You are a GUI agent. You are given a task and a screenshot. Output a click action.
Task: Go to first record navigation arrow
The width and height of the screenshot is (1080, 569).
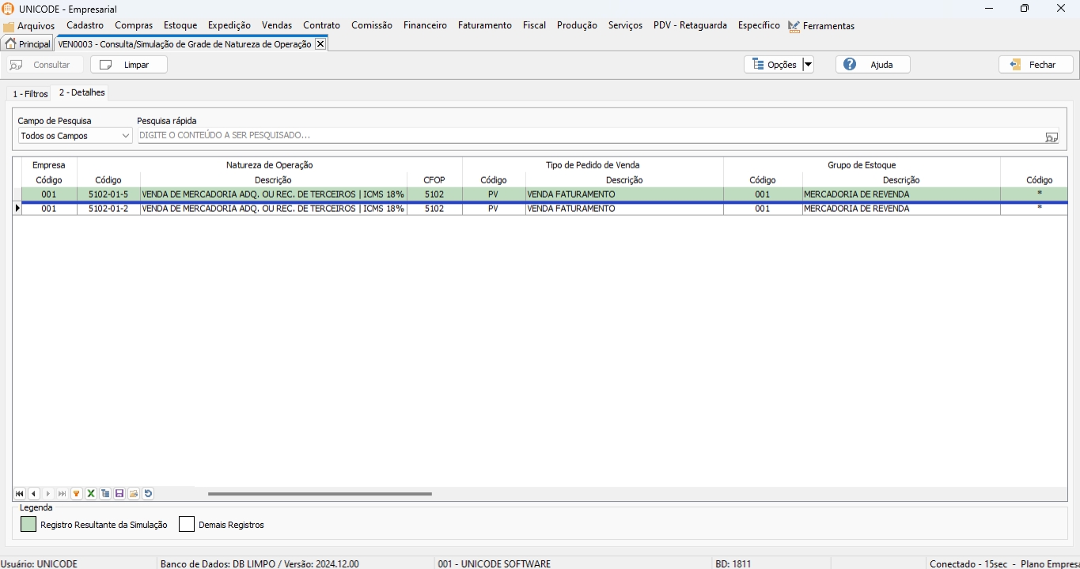[20, 494]
